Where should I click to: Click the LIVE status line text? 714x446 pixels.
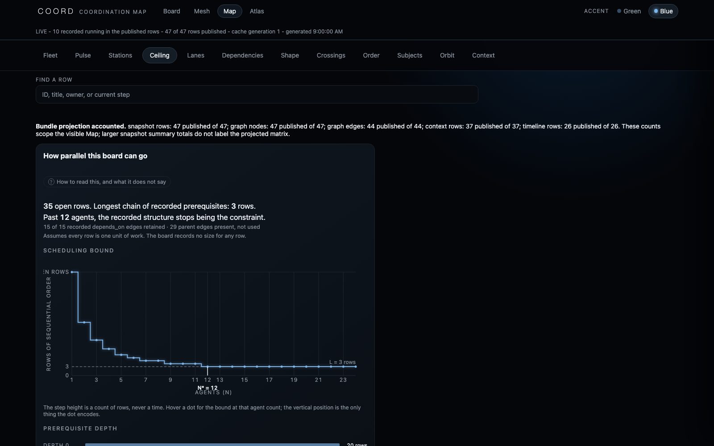(x=189, y=32)
